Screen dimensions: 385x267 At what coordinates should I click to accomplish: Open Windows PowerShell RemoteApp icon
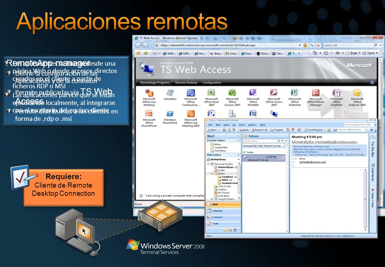pos(170,117)
